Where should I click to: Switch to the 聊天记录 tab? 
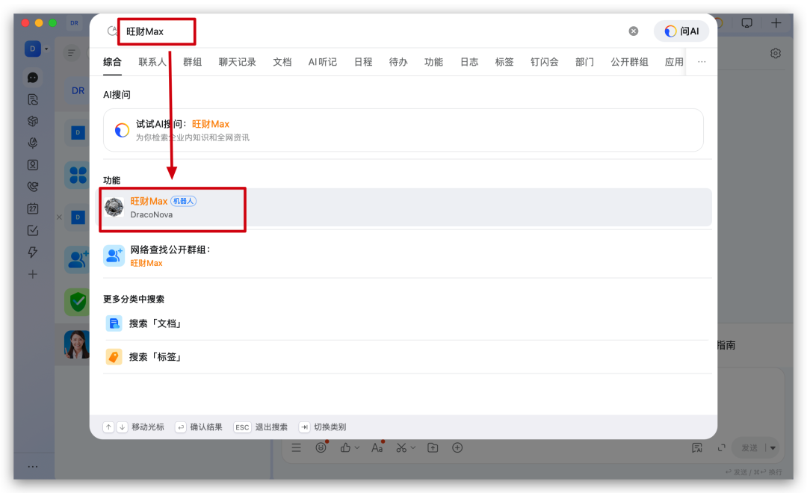237,62
